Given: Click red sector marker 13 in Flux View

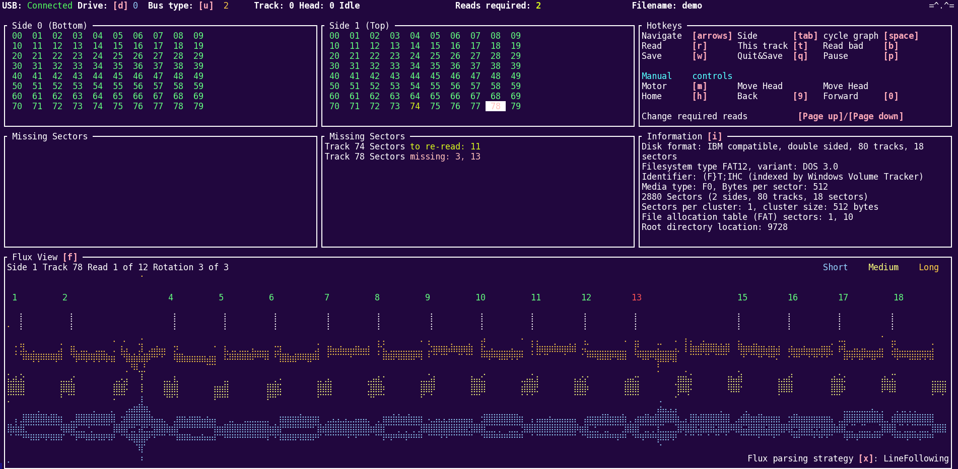Looking at the screenshot, I should (x=637, y=297).
